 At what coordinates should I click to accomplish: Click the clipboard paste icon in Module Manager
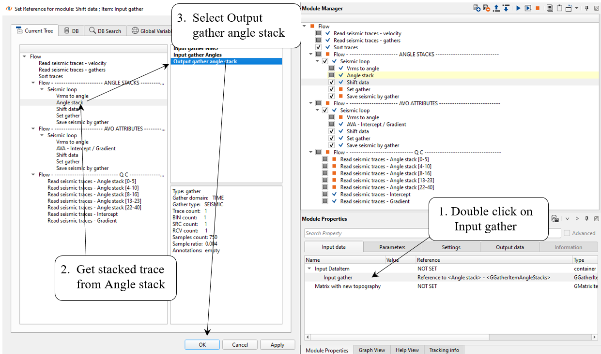[x=559, y=8]
